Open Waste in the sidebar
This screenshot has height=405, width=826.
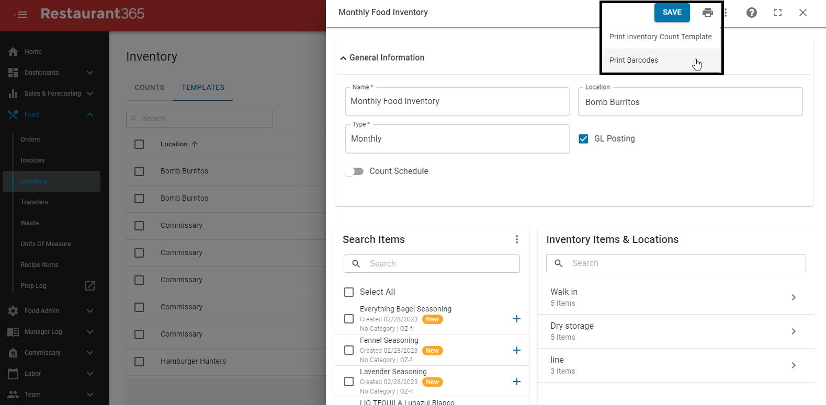click(30, 223)
